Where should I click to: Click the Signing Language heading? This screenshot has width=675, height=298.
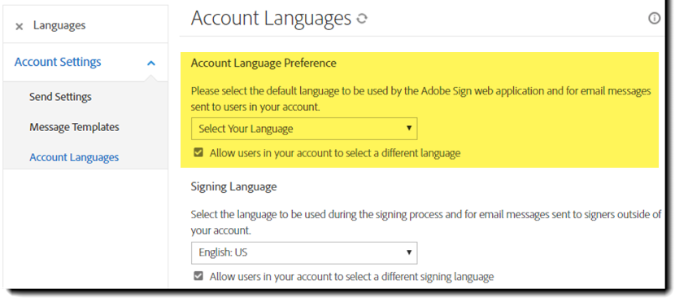pos(233,186)
